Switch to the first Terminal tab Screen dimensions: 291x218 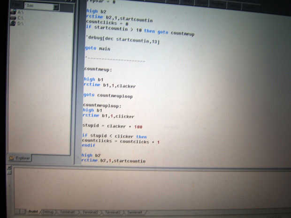[68, 212]
